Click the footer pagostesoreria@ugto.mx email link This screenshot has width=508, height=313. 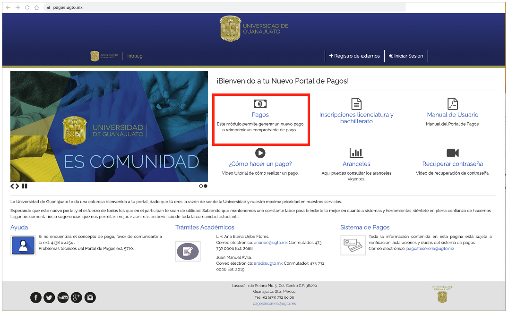(x=274, y=304)
